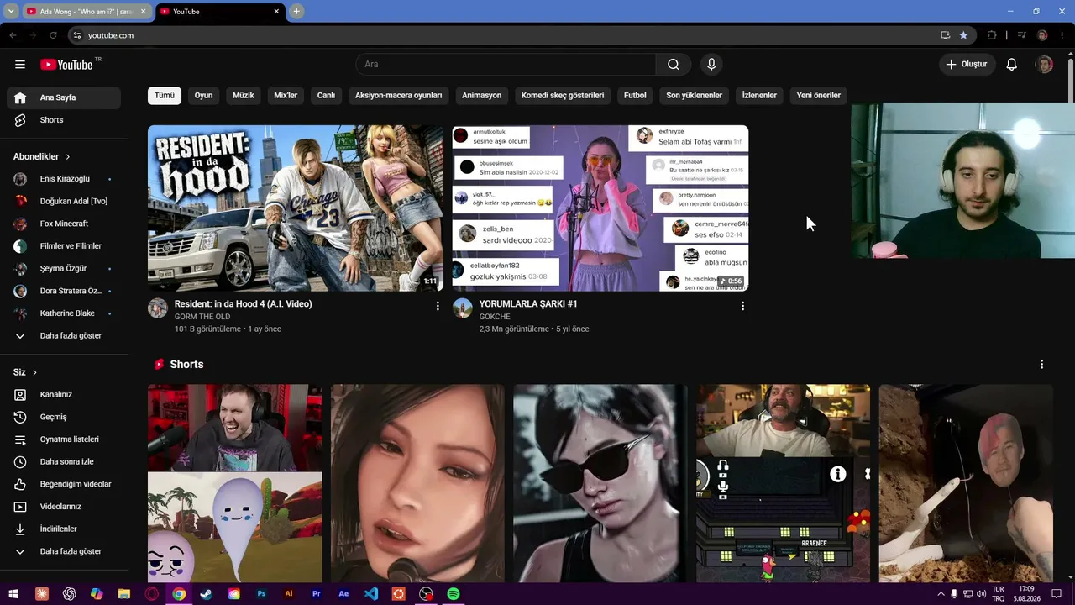The width and height of the screenshot is (1075, 605).
Task: Run the search with the magnifier button
Action: pos(674,65)
